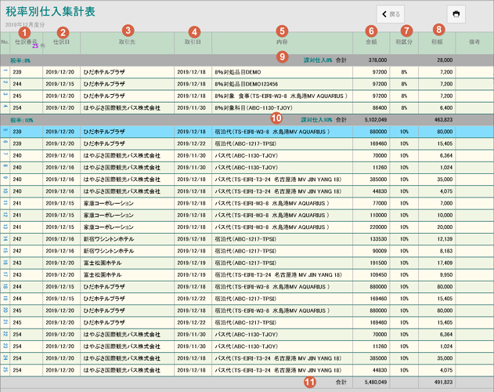Click the print icon button
The image size is (494, 392).
tap(456, 14)
